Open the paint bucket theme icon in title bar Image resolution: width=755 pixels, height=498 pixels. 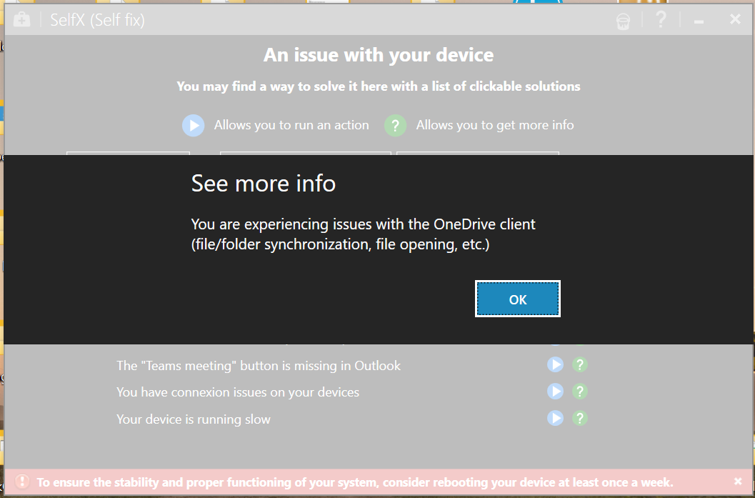(623, 21)
